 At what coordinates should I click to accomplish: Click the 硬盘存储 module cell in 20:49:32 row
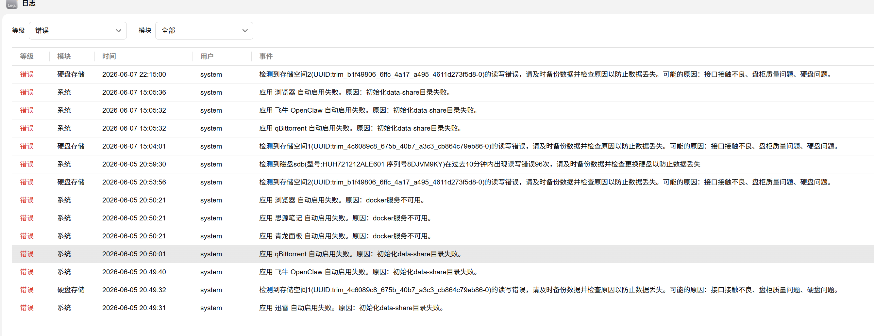(x=71, y=290)
